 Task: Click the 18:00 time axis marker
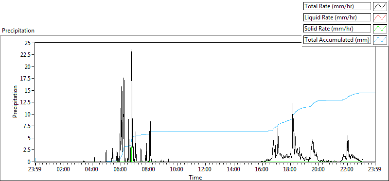290,170
